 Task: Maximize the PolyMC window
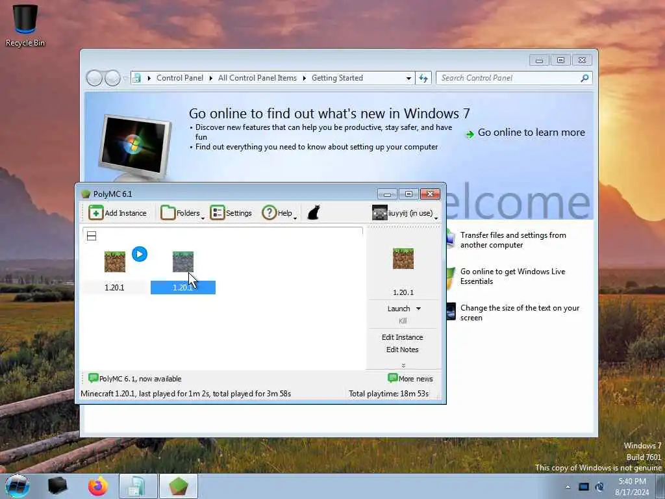(x=409, y=194)
